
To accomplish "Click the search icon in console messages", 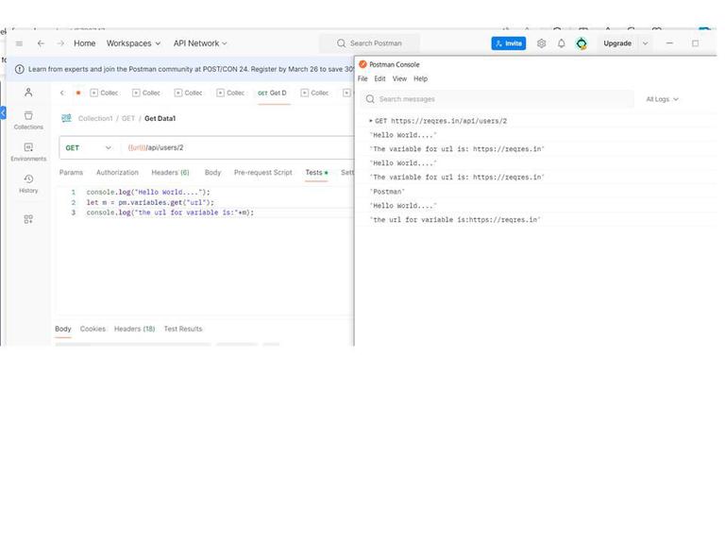I will click(370, 99).
